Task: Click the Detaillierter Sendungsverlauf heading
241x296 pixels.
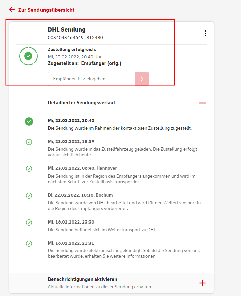Action: 81,103
